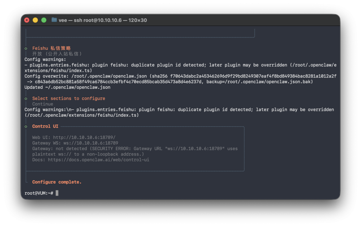Click the blinking cursor at root@VUM prompt
The image size is (361, 227).
(x=57, y=193)
